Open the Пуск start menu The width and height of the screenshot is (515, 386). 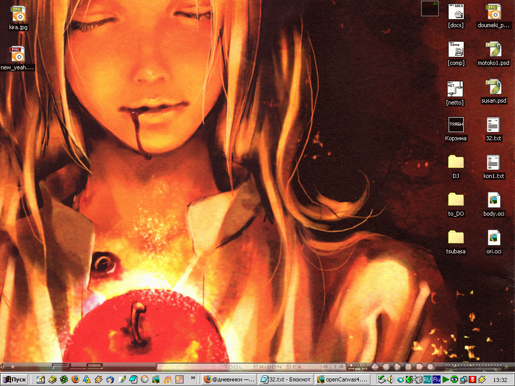15,380
